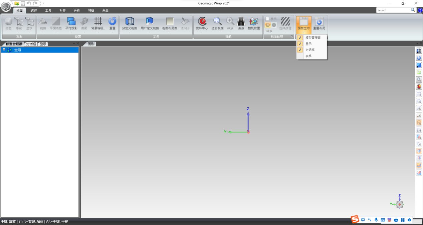Switch to the 分析 ribbon tab

(x=77, y=10)
